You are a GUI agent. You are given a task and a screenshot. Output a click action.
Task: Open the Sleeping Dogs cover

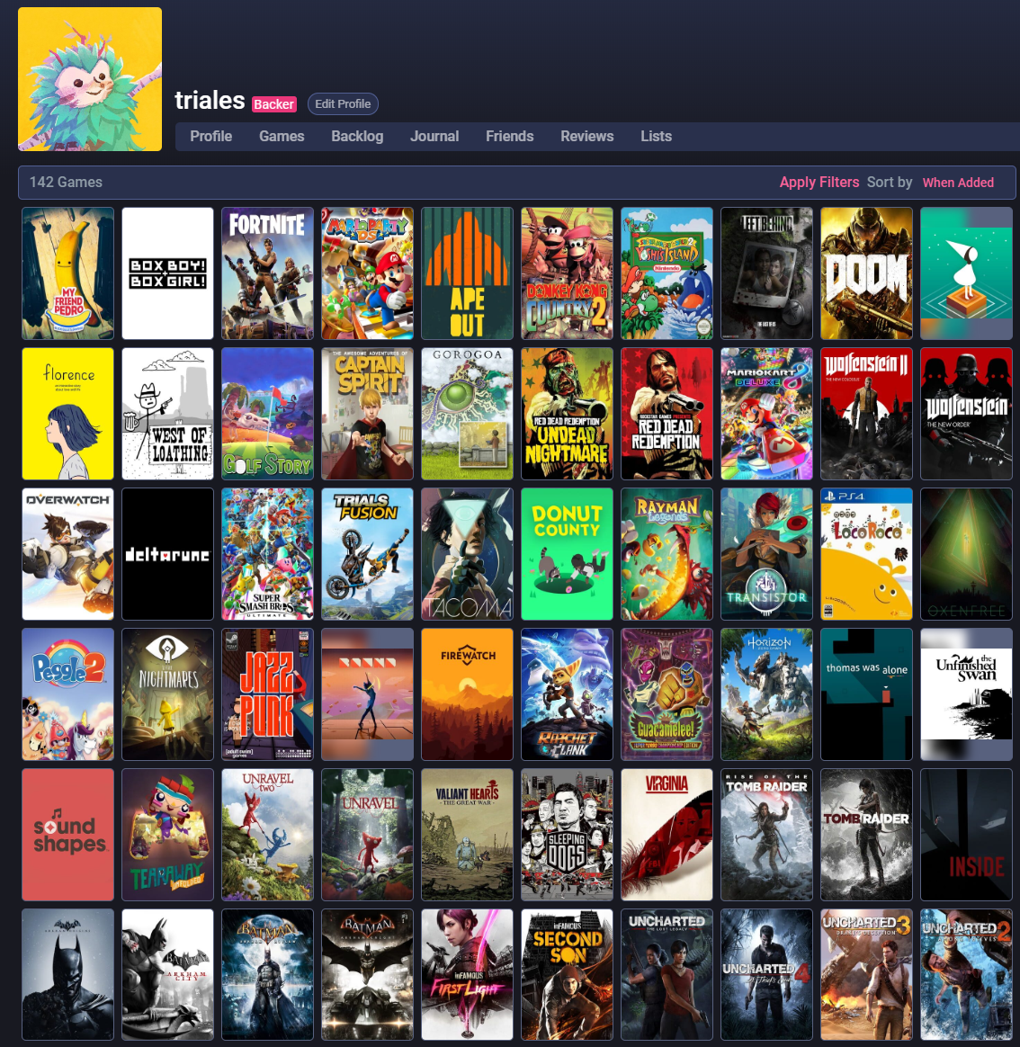567,835
